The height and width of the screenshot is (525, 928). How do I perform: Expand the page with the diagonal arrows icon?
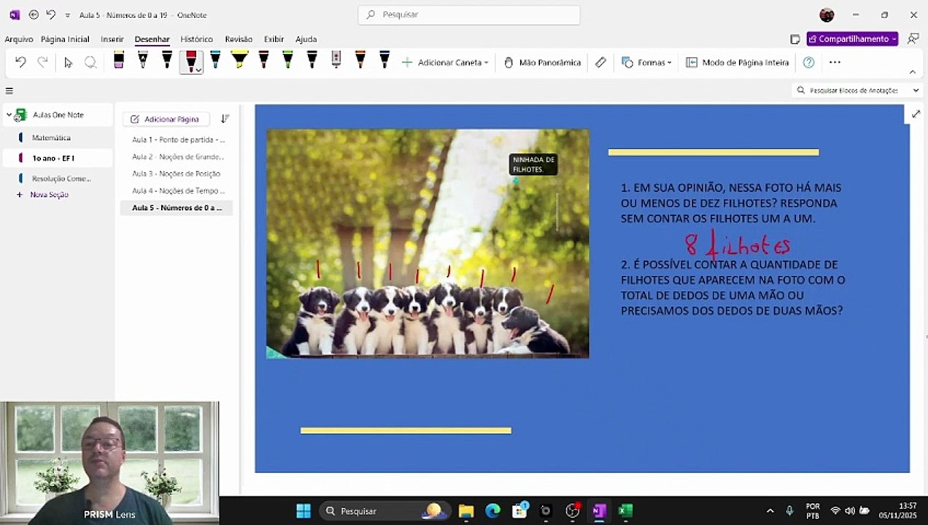pos(916,114)
